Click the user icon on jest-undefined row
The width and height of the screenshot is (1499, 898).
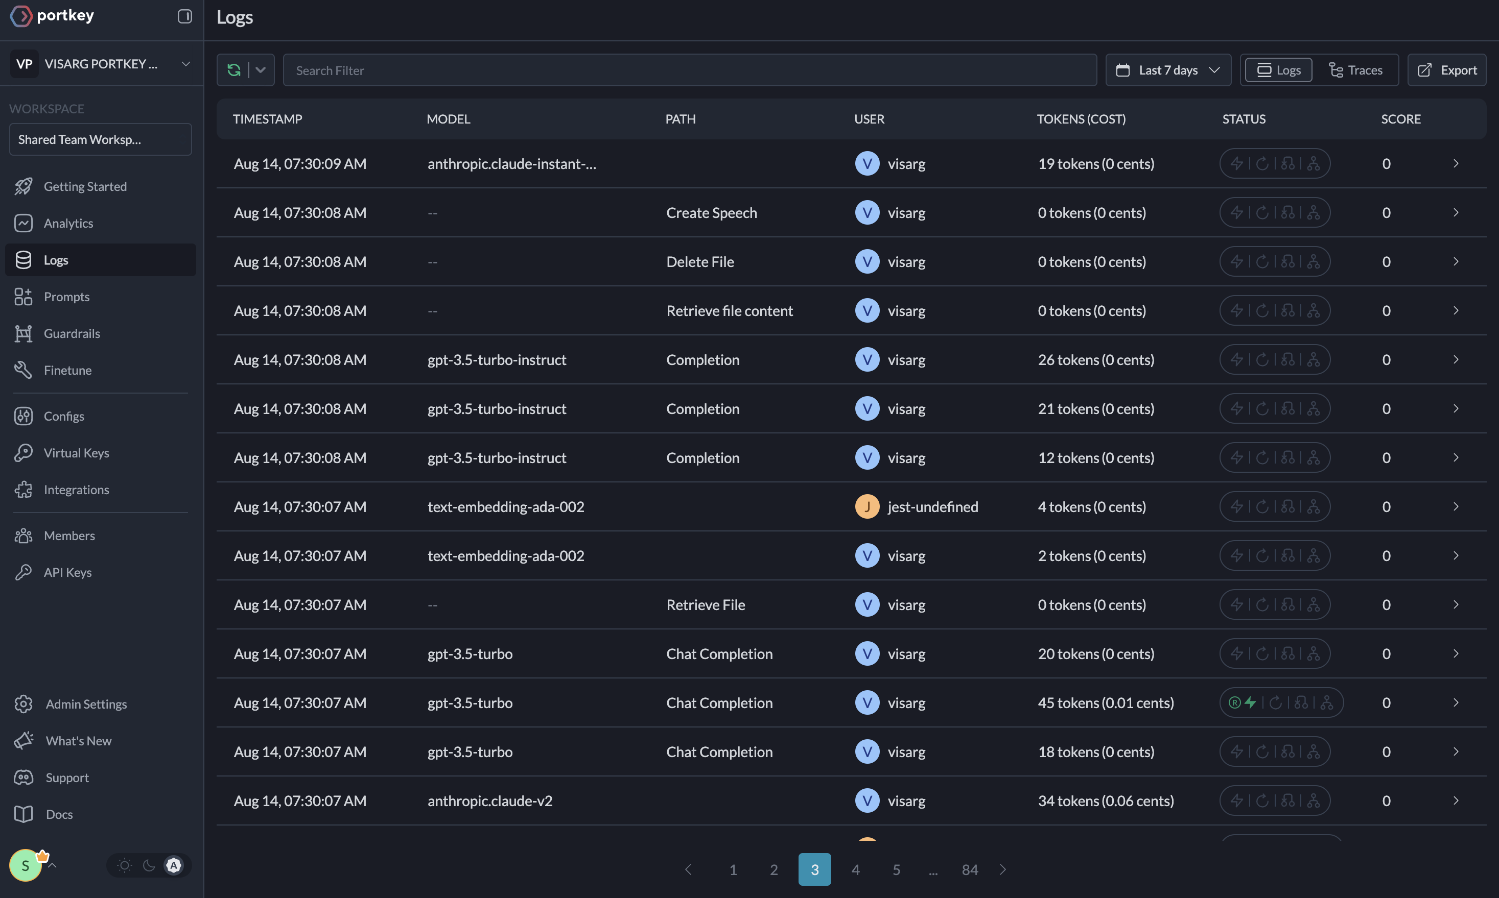coord(866,505)
